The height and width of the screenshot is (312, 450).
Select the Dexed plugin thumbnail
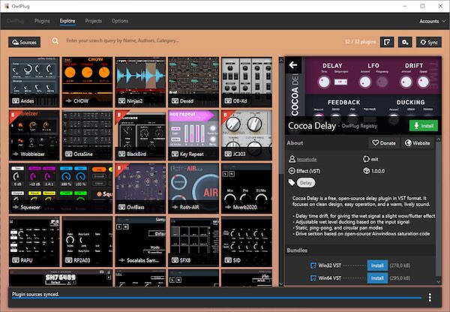coord(193,81)
